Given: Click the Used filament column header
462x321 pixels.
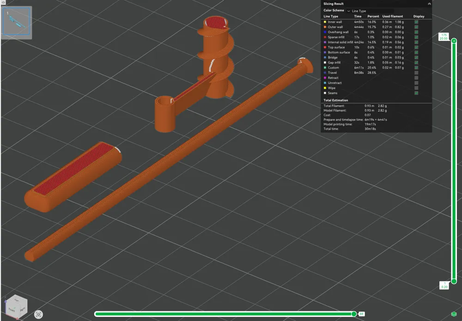Looking at the screenshot, I should (x=392, y=17).
